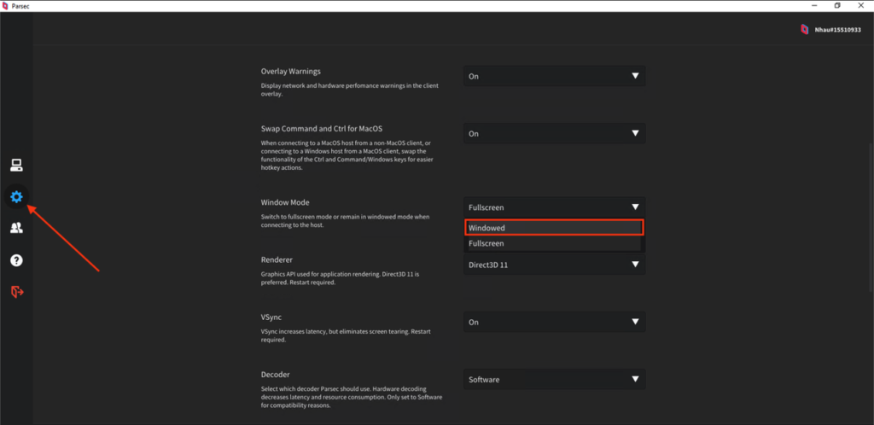Open the Decoder Software dropdown

click(x=554, y=379)
